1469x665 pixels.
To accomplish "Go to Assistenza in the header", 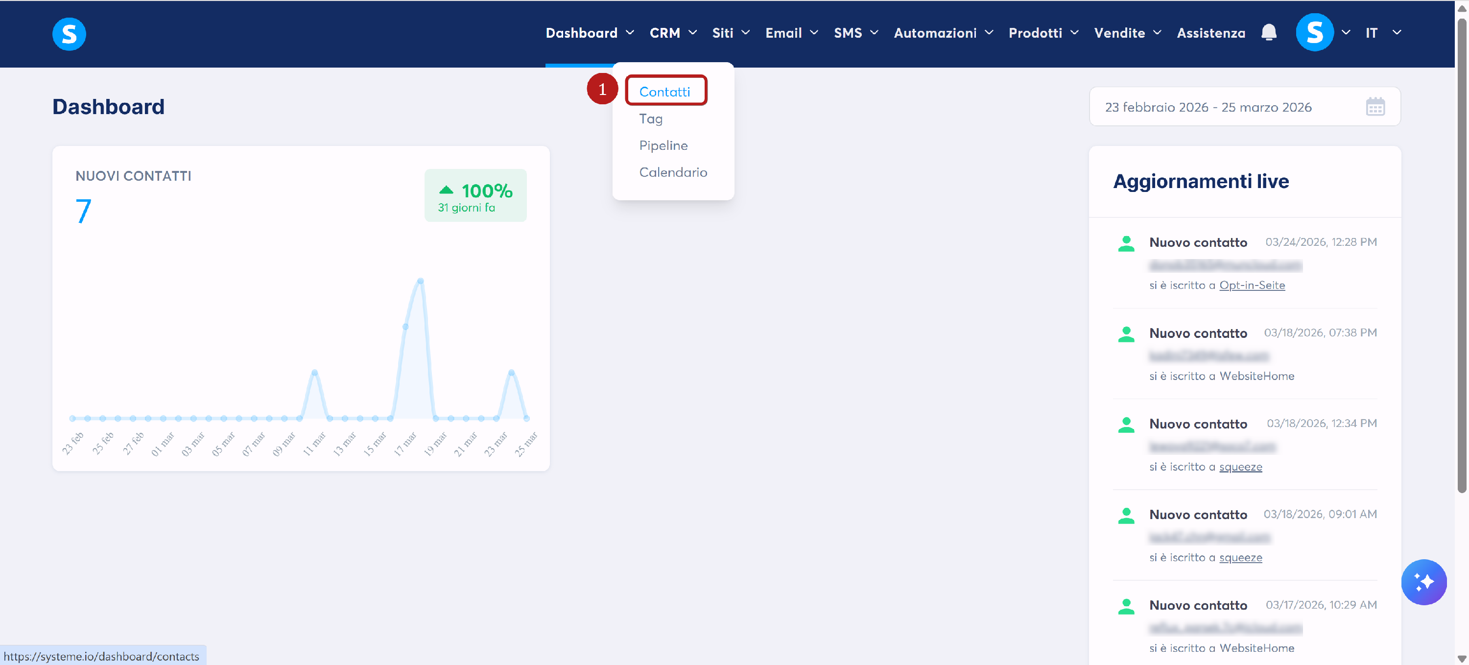I will [1210, 33].
